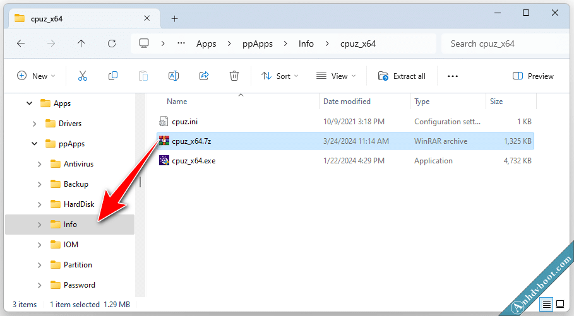Select the Info folder in the tree

coord(70,224)
